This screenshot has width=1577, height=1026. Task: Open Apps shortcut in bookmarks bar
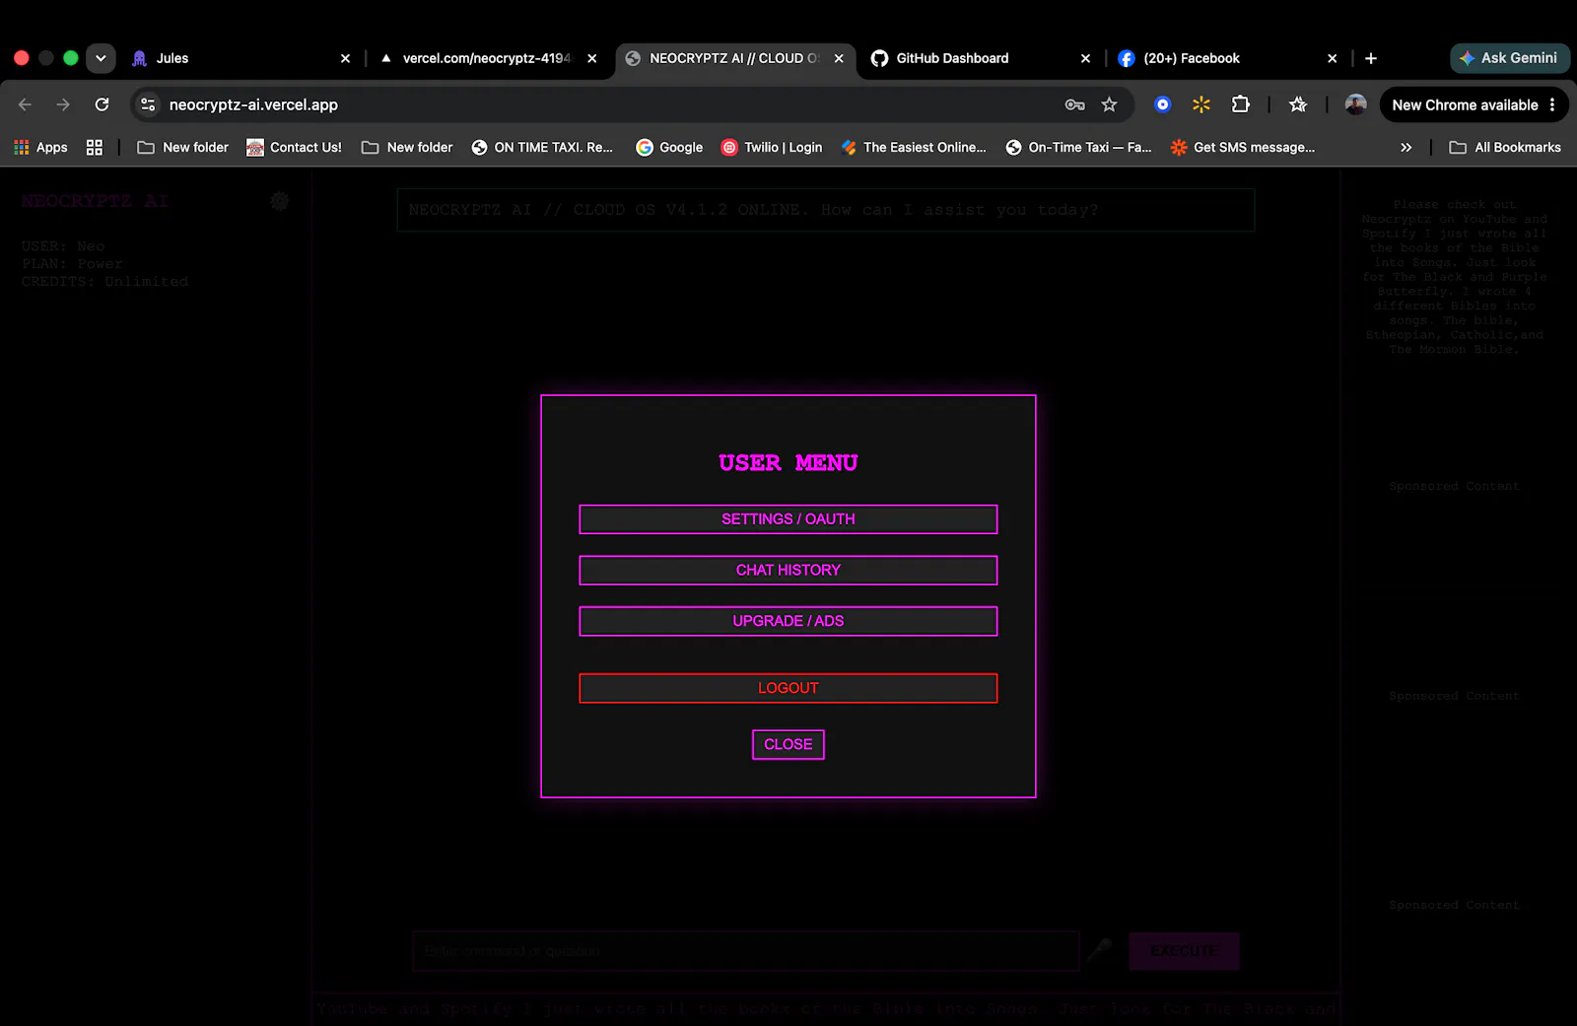(x=40, y=147)
